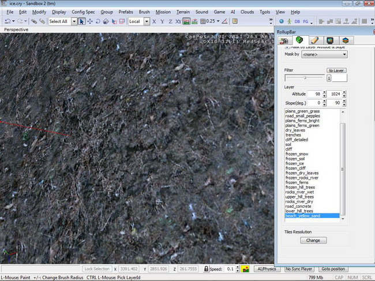
Task: Open the Objects tab in RollupBar
Action: pyautogui.click(x=284, y=40)
